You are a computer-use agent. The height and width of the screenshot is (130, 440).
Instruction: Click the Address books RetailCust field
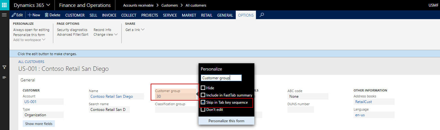pos(374,102)
